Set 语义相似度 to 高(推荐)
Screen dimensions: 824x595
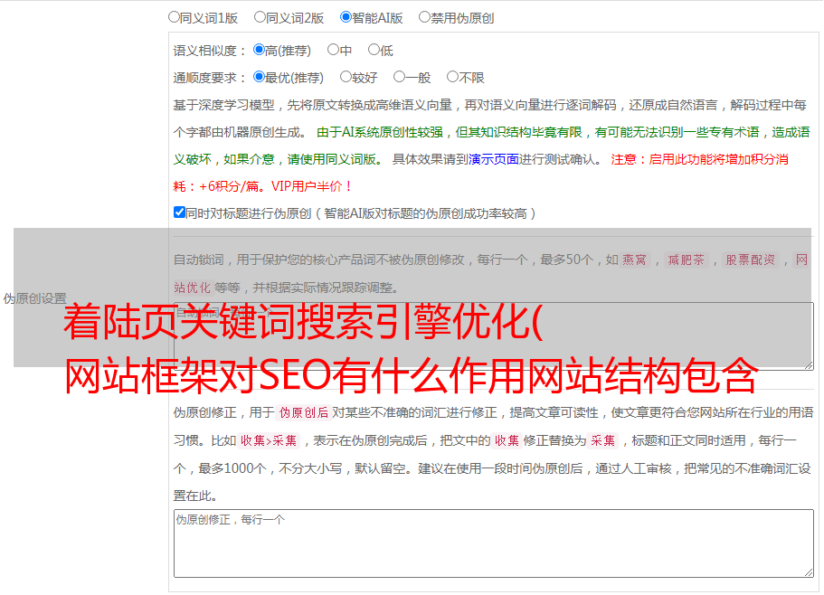pyautogui.click(x=259, y=50)
